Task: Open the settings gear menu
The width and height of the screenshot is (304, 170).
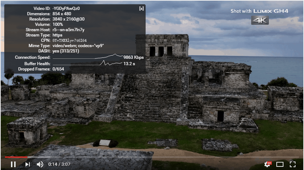Action: pos(268,164)
